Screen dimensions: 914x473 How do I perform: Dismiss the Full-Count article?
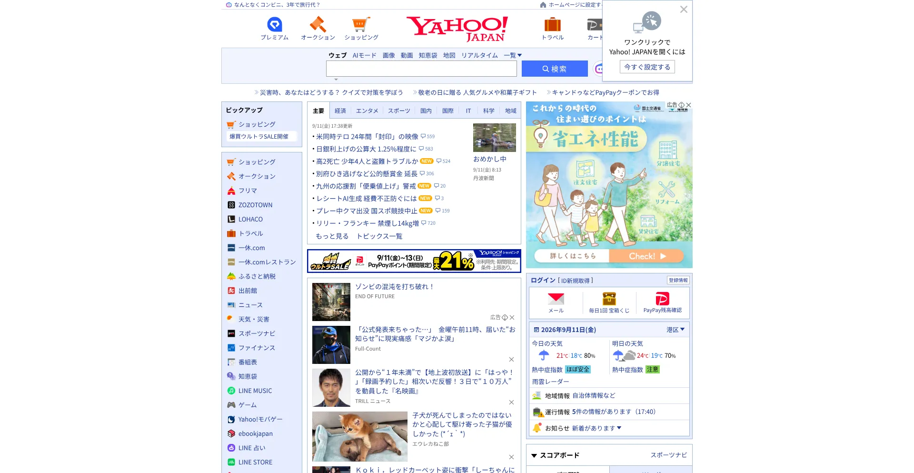coord(511,360)
